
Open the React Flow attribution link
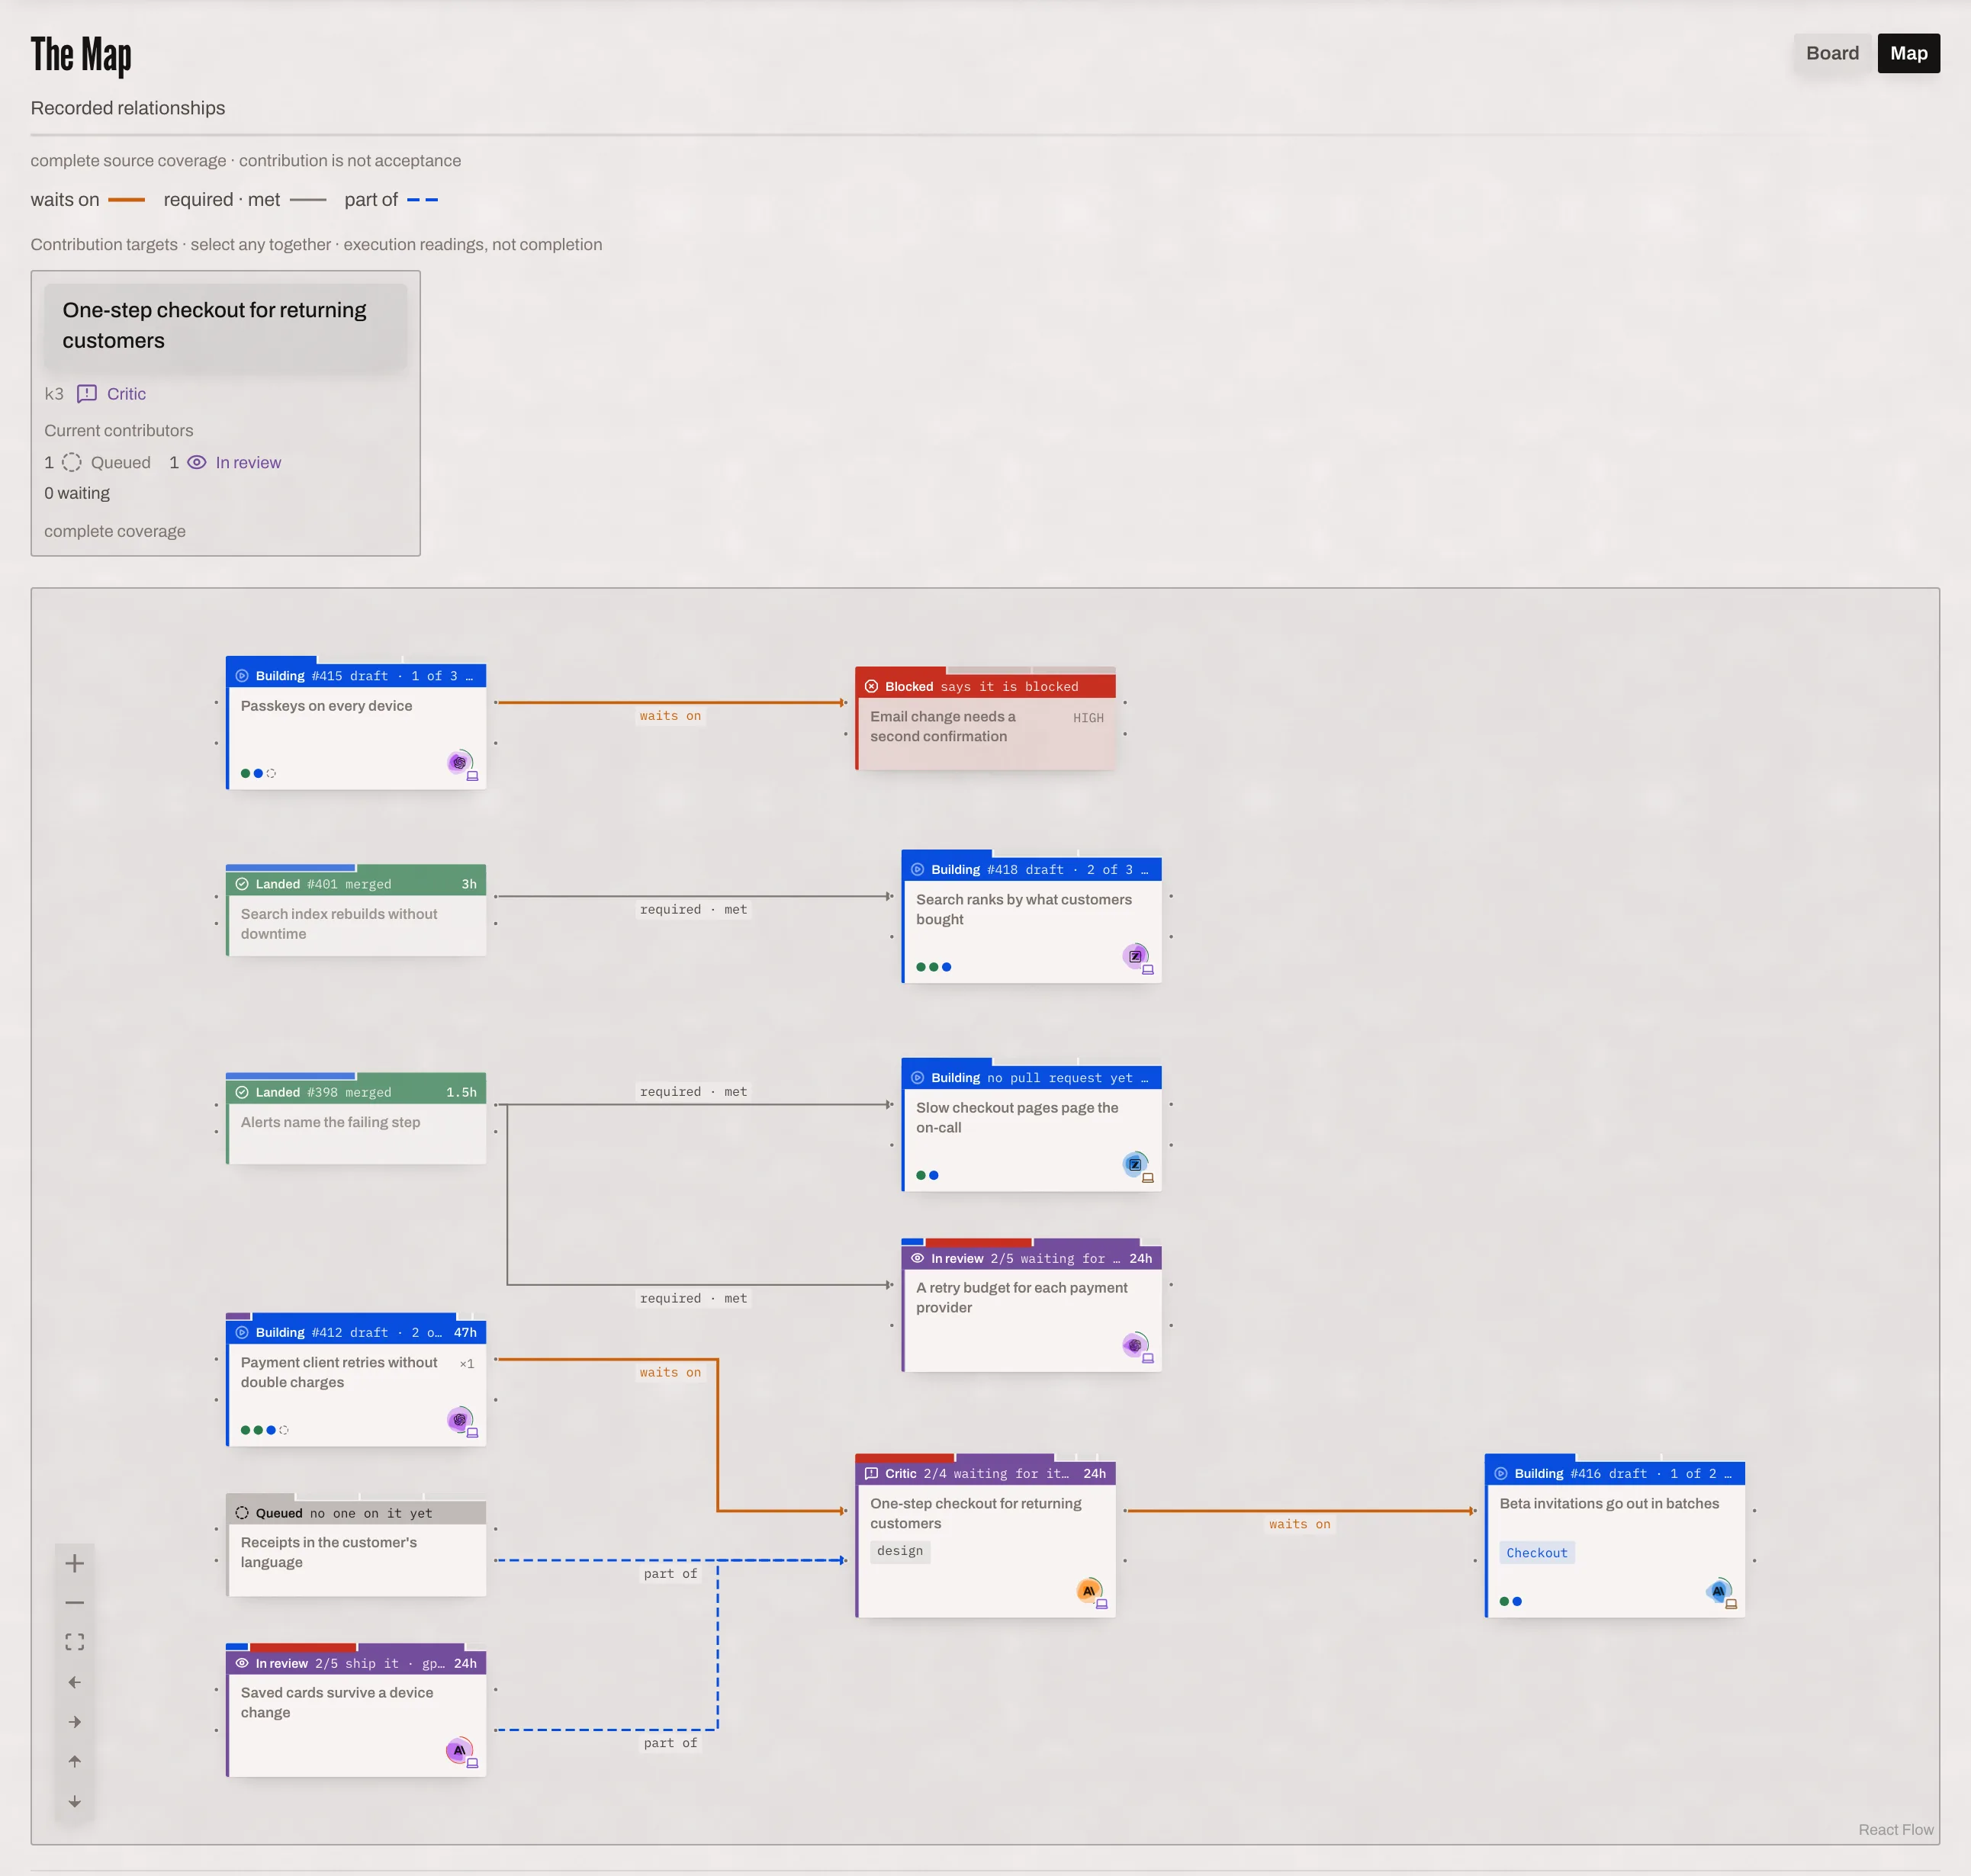pyautogui.click(x=1895, y=1829)
